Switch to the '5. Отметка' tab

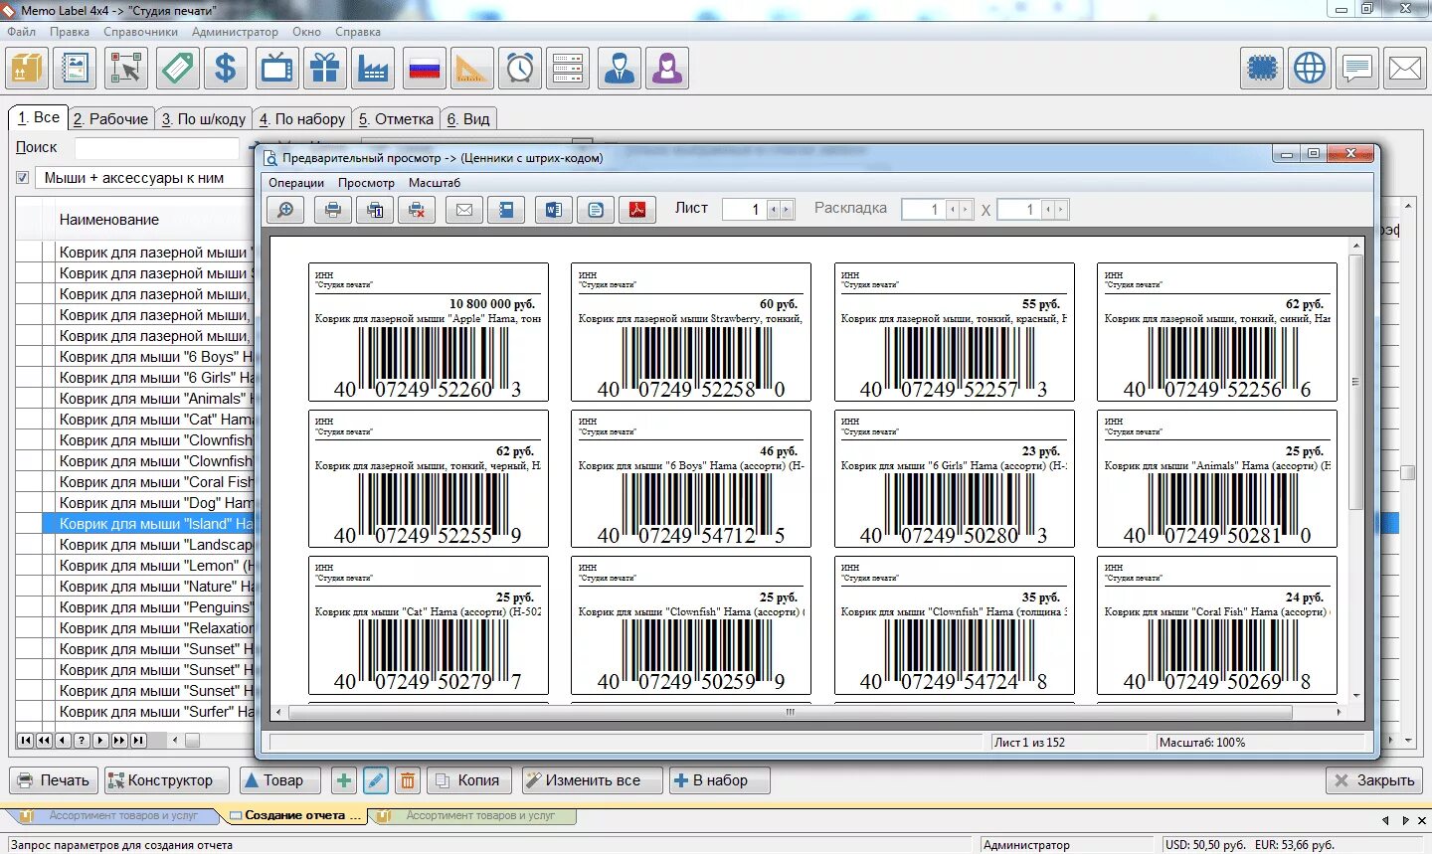(396, 119)
